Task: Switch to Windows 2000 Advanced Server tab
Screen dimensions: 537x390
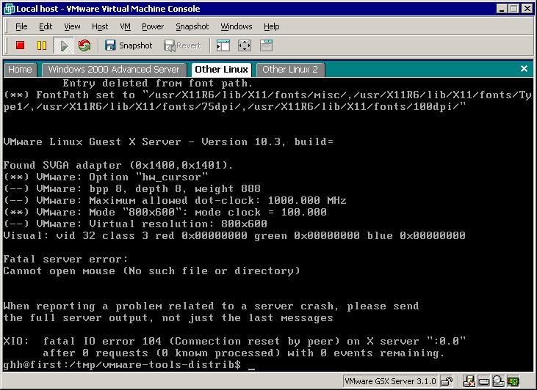Action: [114, 70]
